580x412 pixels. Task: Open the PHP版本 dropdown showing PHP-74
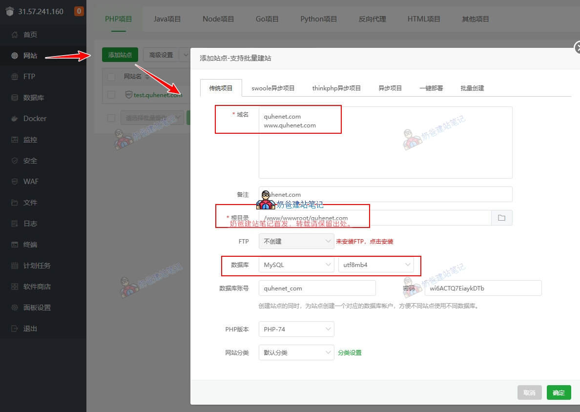296,329
